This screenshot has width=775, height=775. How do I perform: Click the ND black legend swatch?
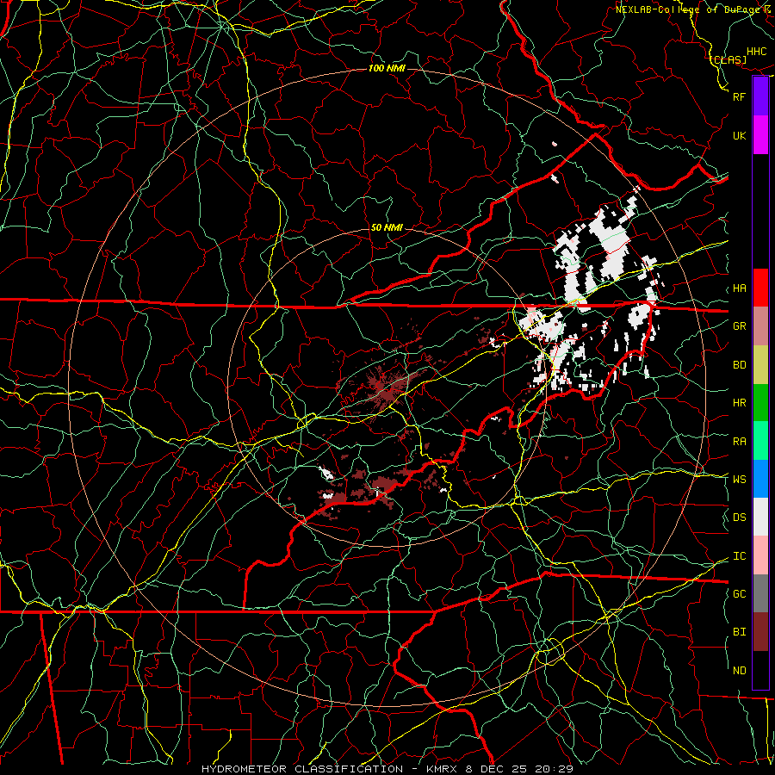coord(760,670)
